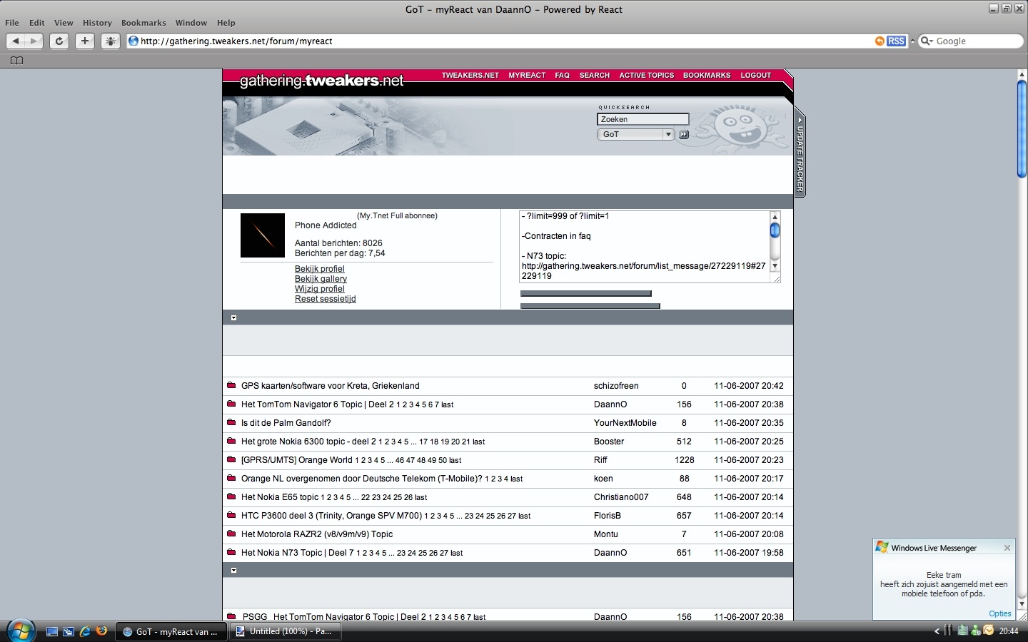Open the Google search engine dropdown magnifier

927,41
